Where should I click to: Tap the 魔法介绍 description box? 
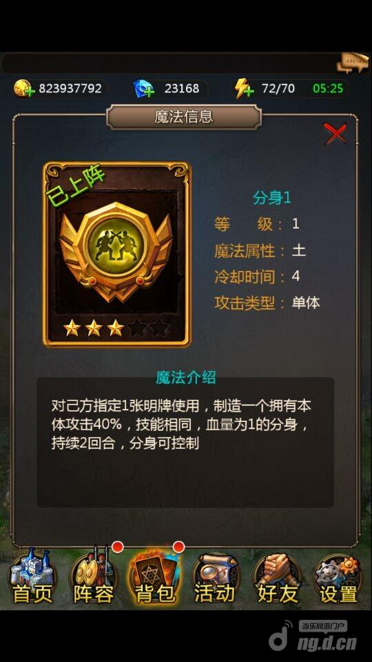pos(185,441)
